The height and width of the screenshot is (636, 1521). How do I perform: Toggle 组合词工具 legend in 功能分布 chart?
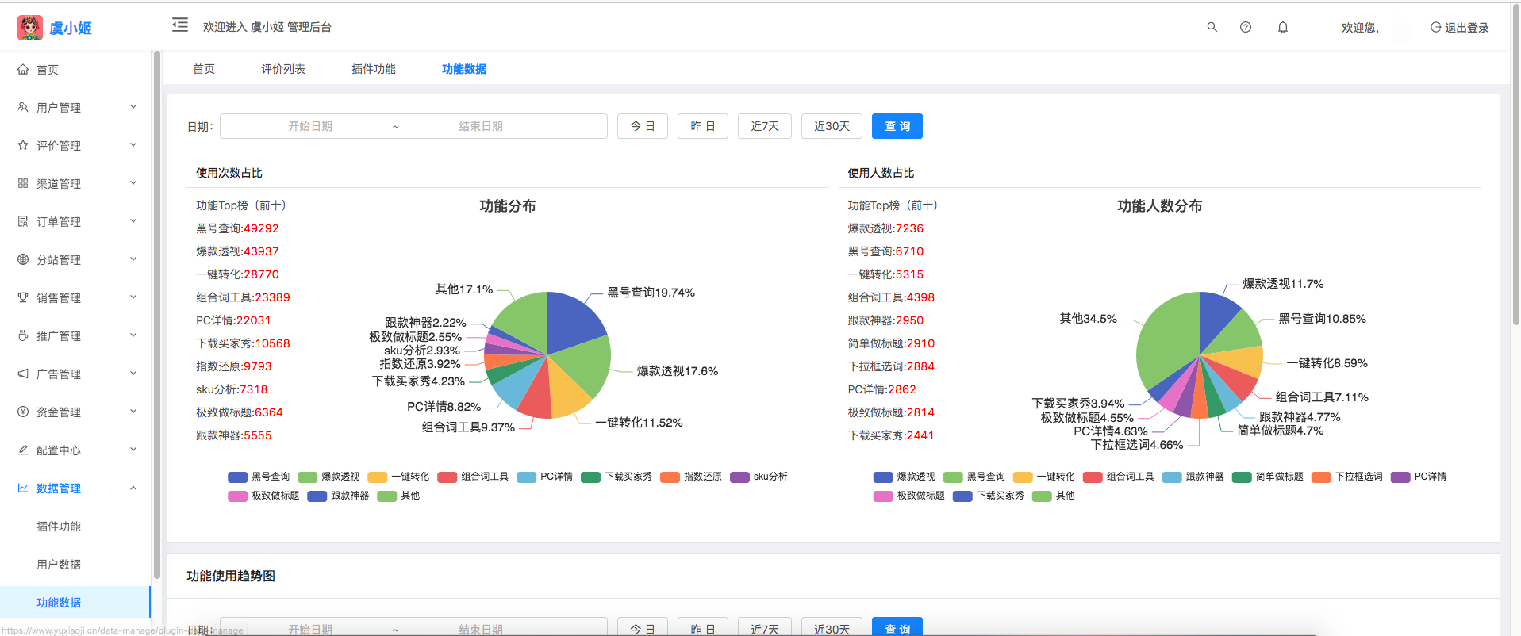coord(473,477)
